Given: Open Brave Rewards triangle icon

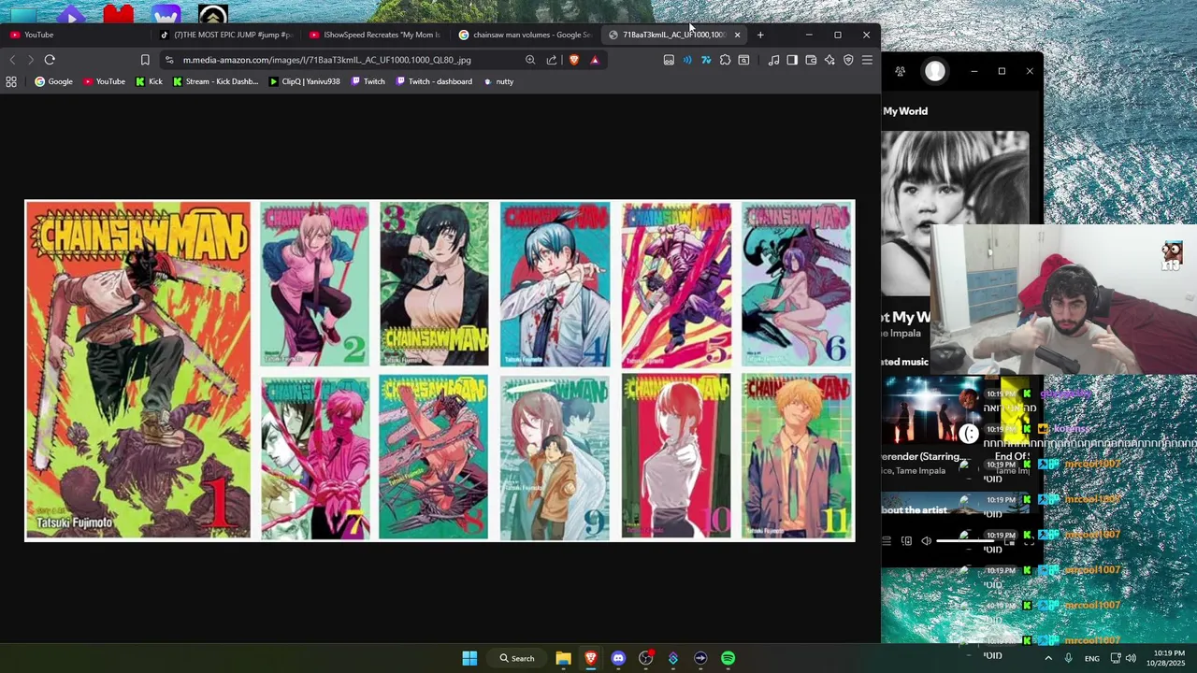Looking at the screenshot, I should (595, 60).
